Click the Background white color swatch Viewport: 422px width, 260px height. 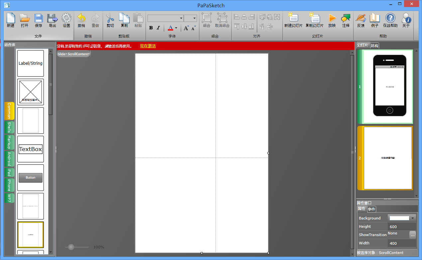tap(399, 218)
